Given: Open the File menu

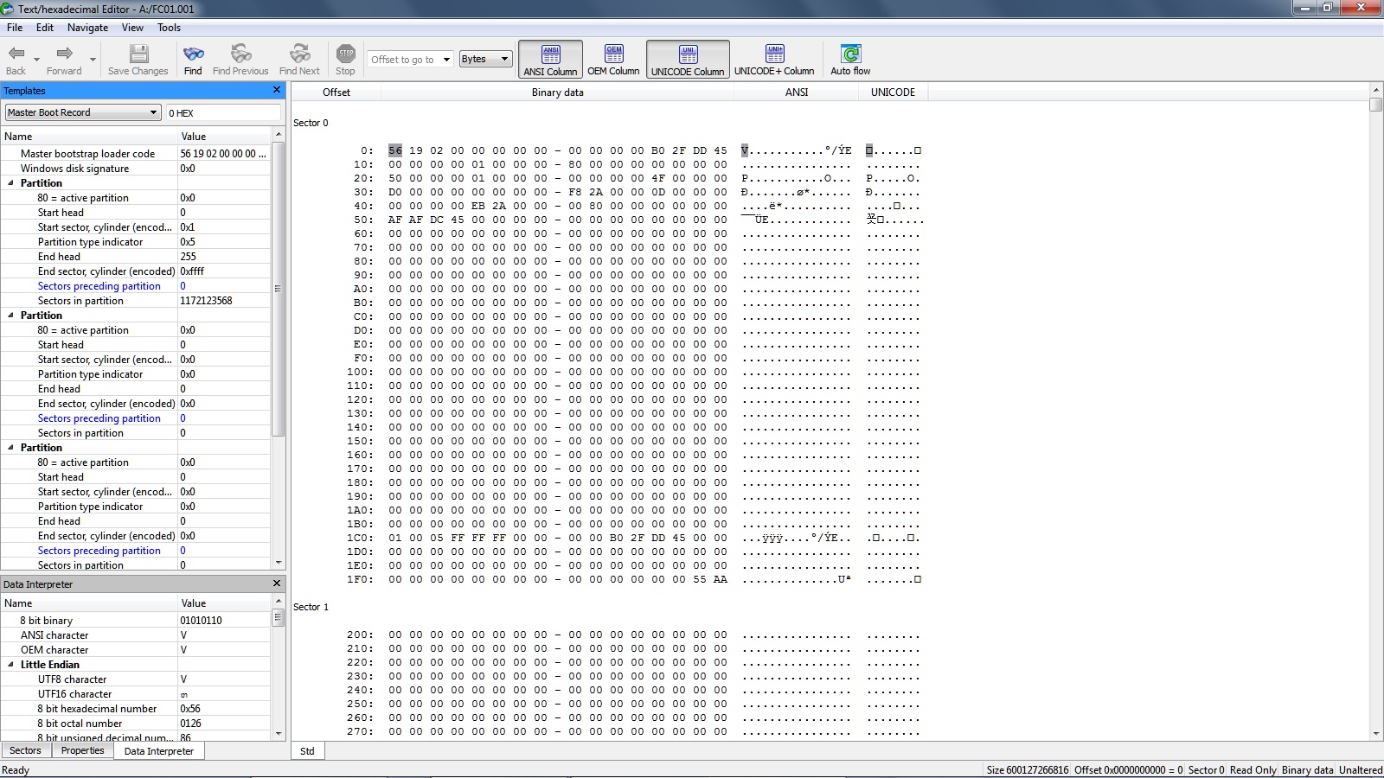Looking at the screenshot, I should pos(15,28).
